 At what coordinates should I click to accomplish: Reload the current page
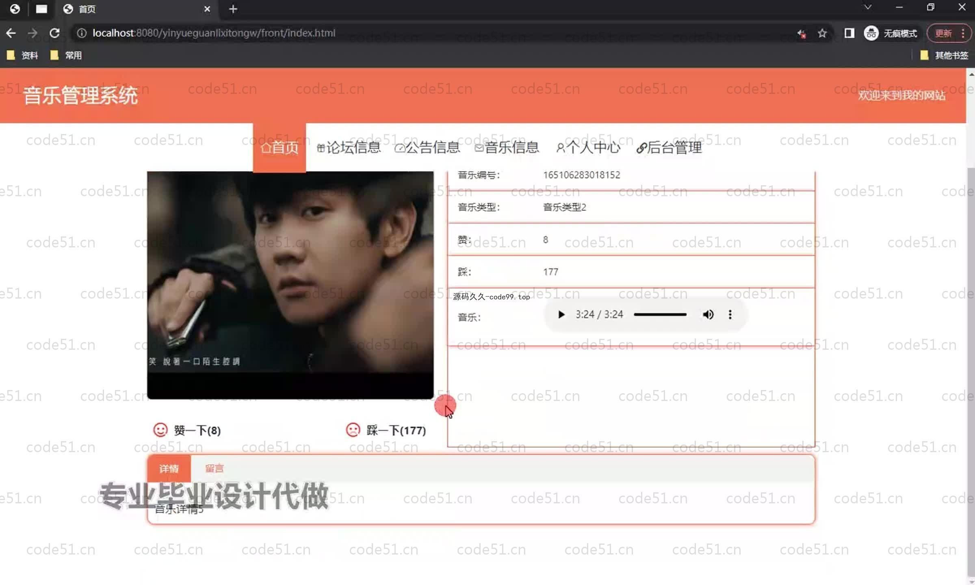(54, 33)
